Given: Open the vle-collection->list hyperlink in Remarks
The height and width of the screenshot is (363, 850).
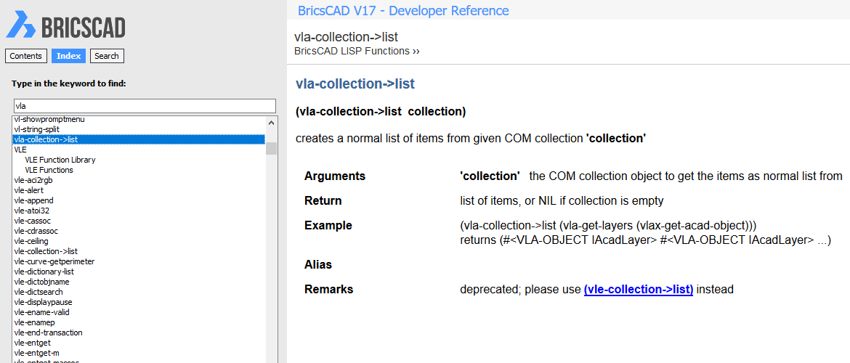Looking at the screenshot, I should (x=638, y=290).
